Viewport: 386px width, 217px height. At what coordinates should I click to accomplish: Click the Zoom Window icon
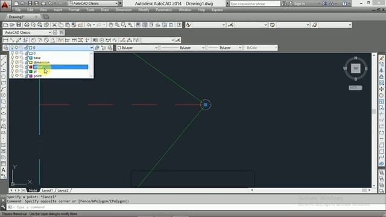click(x=124, y=25)
